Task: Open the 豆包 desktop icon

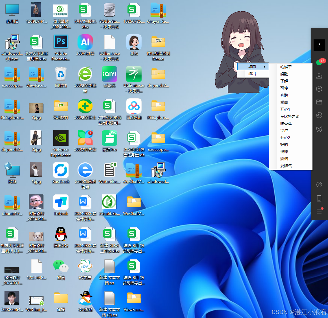Action: point(134,42)
